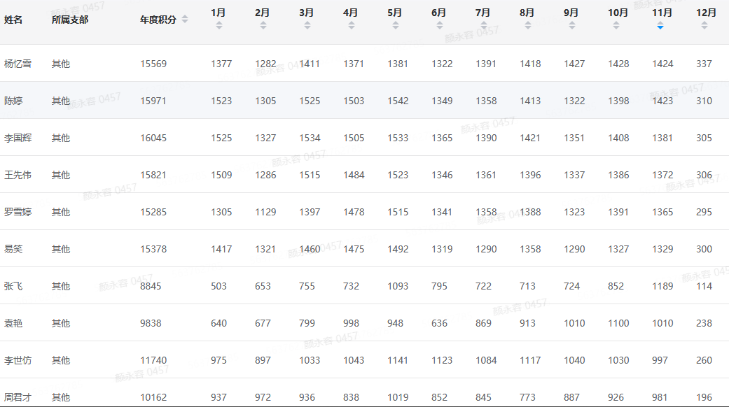729x407 pixels.
Task: Select the 周君才 row at bottom
Action: click(x=364, y=393)
